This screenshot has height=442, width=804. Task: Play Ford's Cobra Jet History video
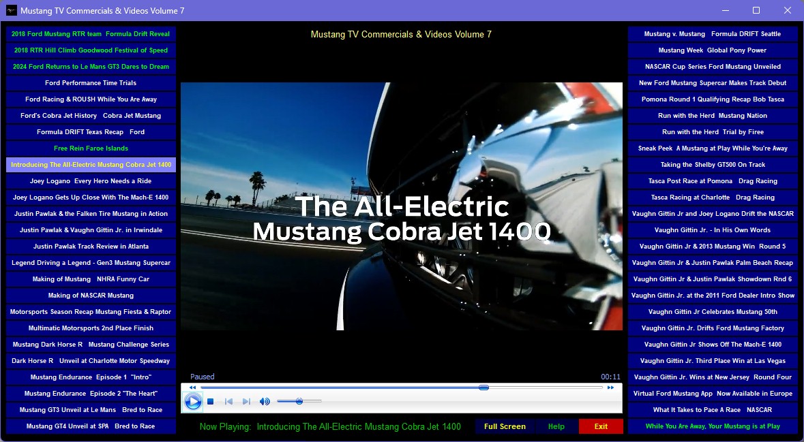tap(91, 116)
